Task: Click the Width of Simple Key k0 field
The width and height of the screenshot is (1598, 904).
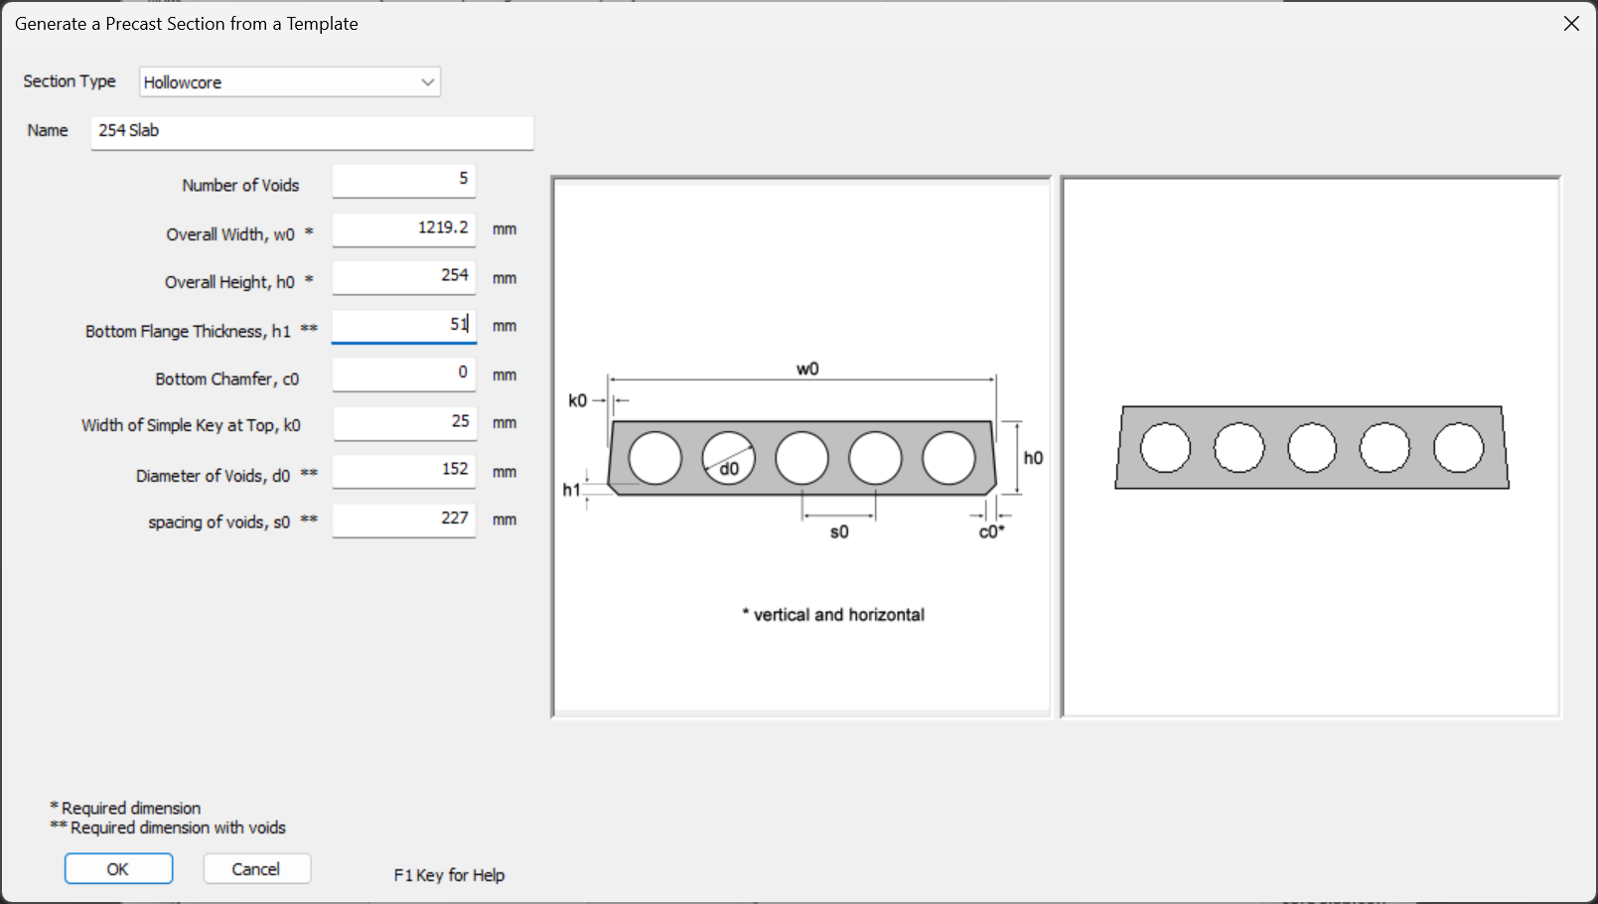Action: tap(403, 422)
